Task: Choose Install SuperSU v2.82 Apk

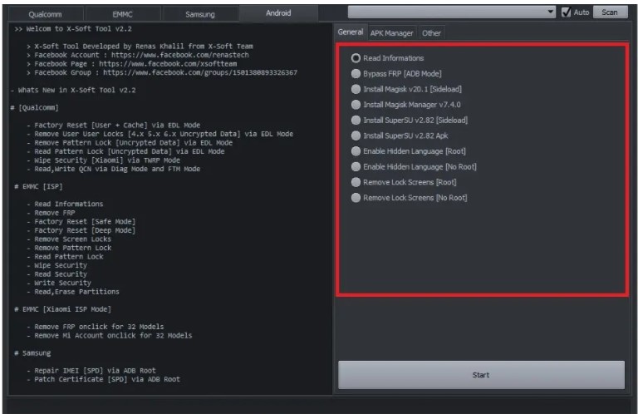Action: click(356, 136)
